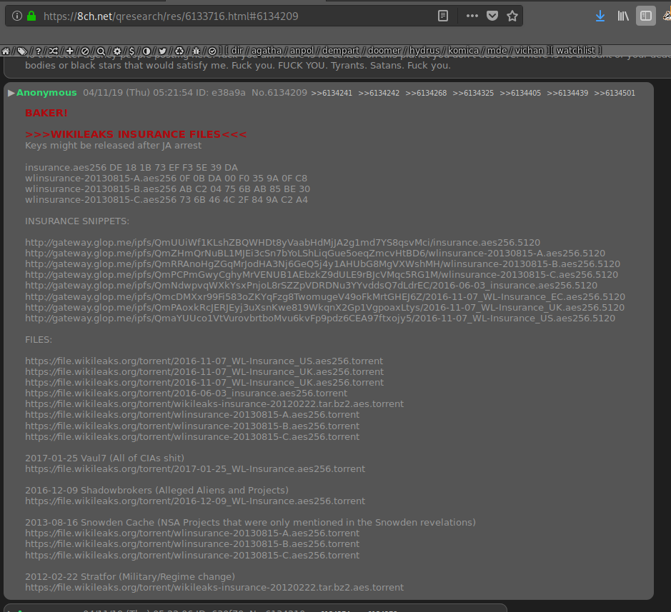Follow reply link >>6134405
The height and width of the screenshot is (612, 671).
click(x=520, y=94)
